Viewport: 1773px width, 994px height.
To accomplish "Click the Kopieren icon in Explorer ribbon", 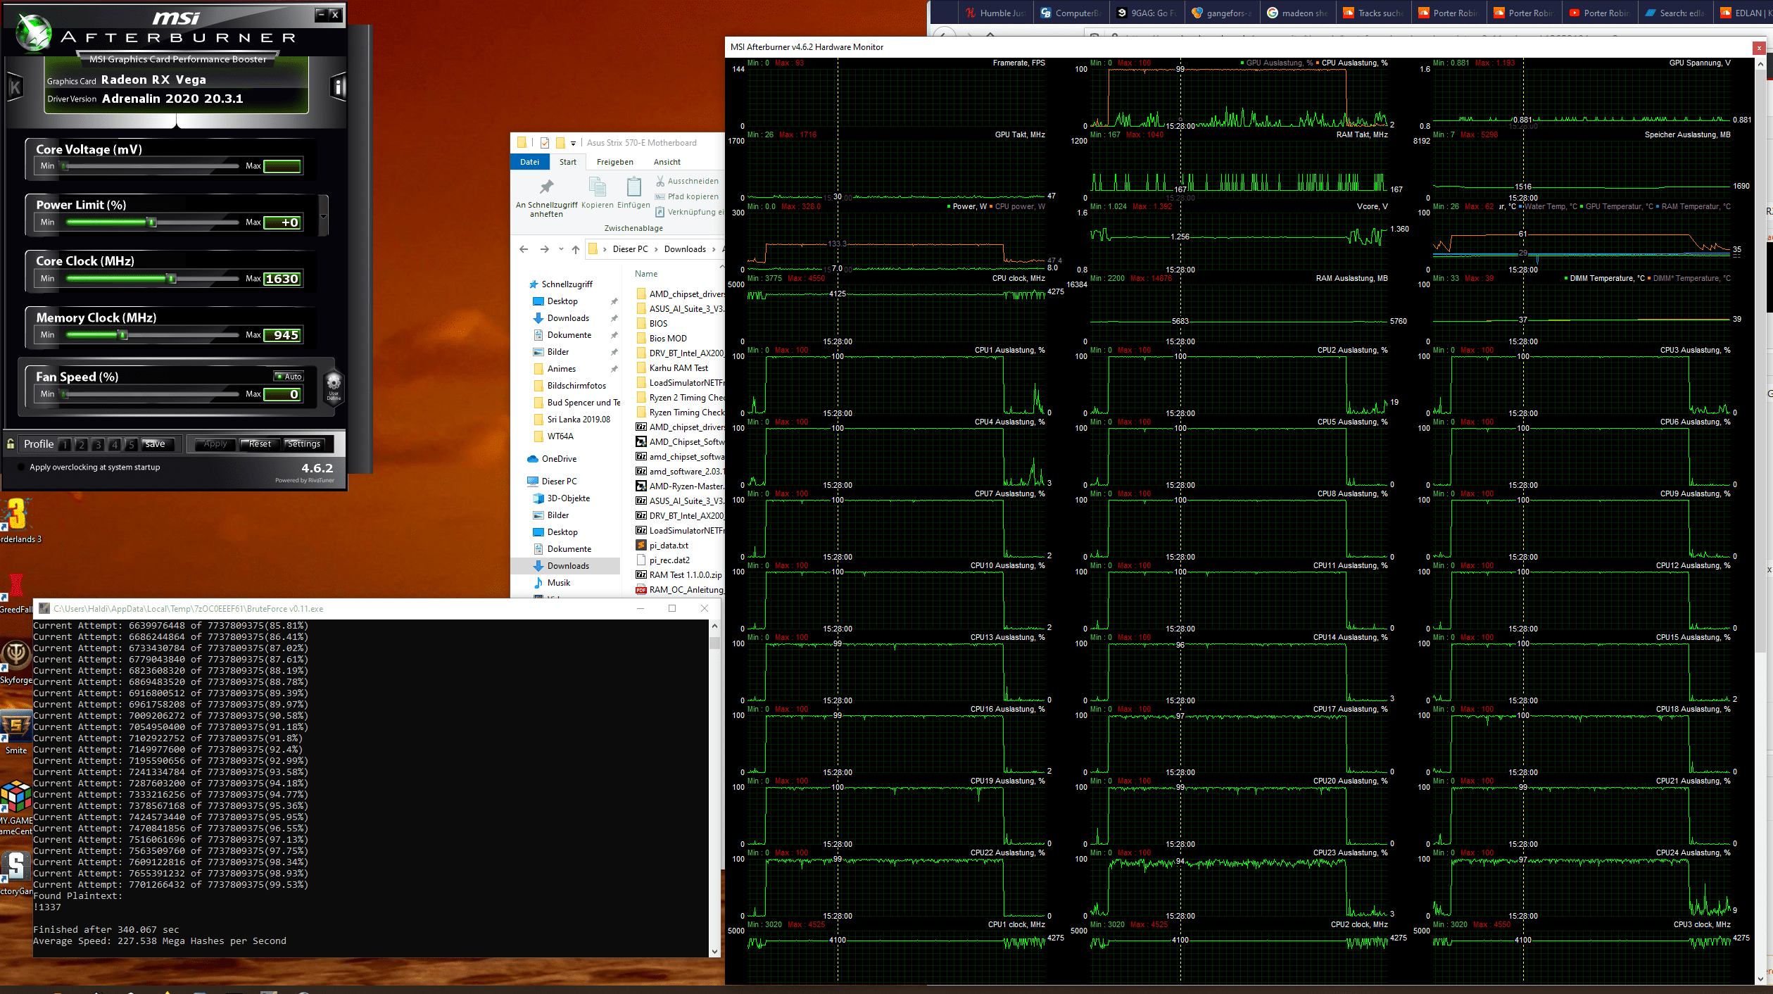I will [597, 187].
